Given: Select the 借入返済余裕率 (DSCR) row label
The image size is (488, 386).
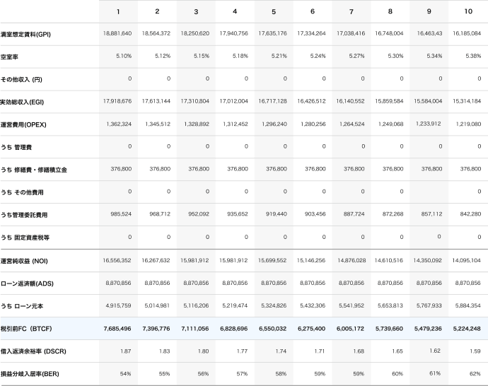Looking at the screenshot, I should (33, 351).
